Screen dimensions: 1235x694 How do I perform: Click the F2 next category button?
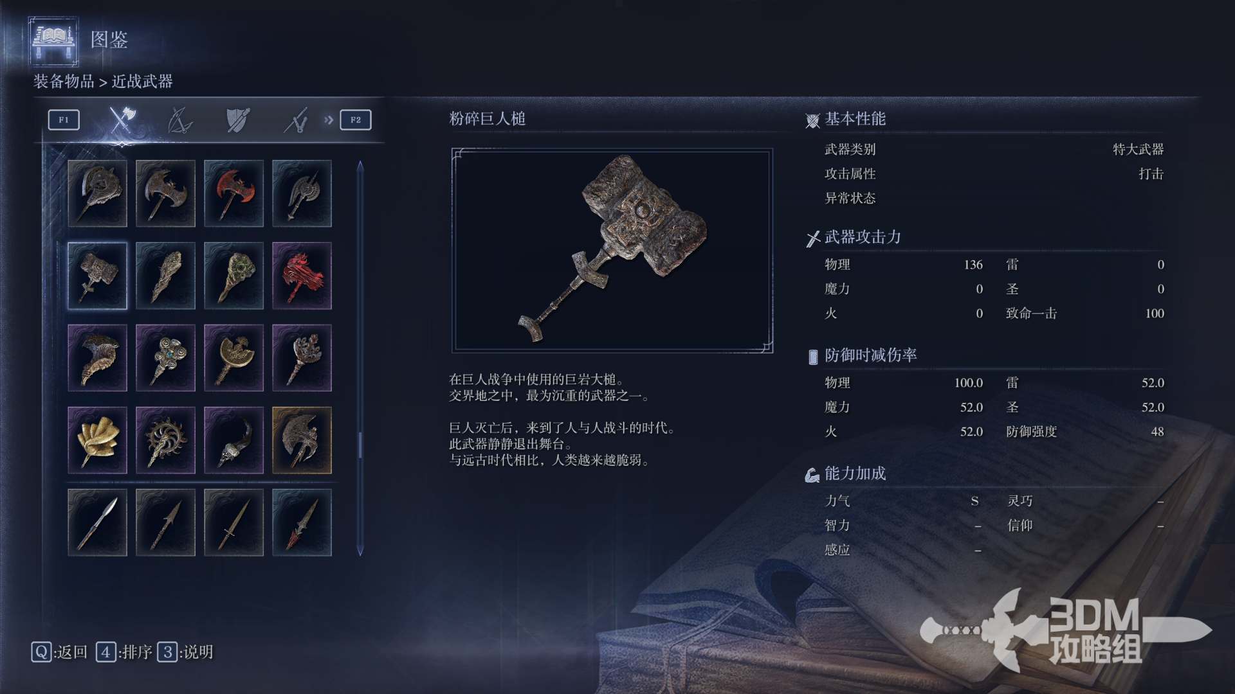pyautogui.click(x=356, y=120)
